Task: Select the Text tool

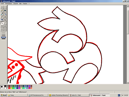Action: [x=5, y=20]
